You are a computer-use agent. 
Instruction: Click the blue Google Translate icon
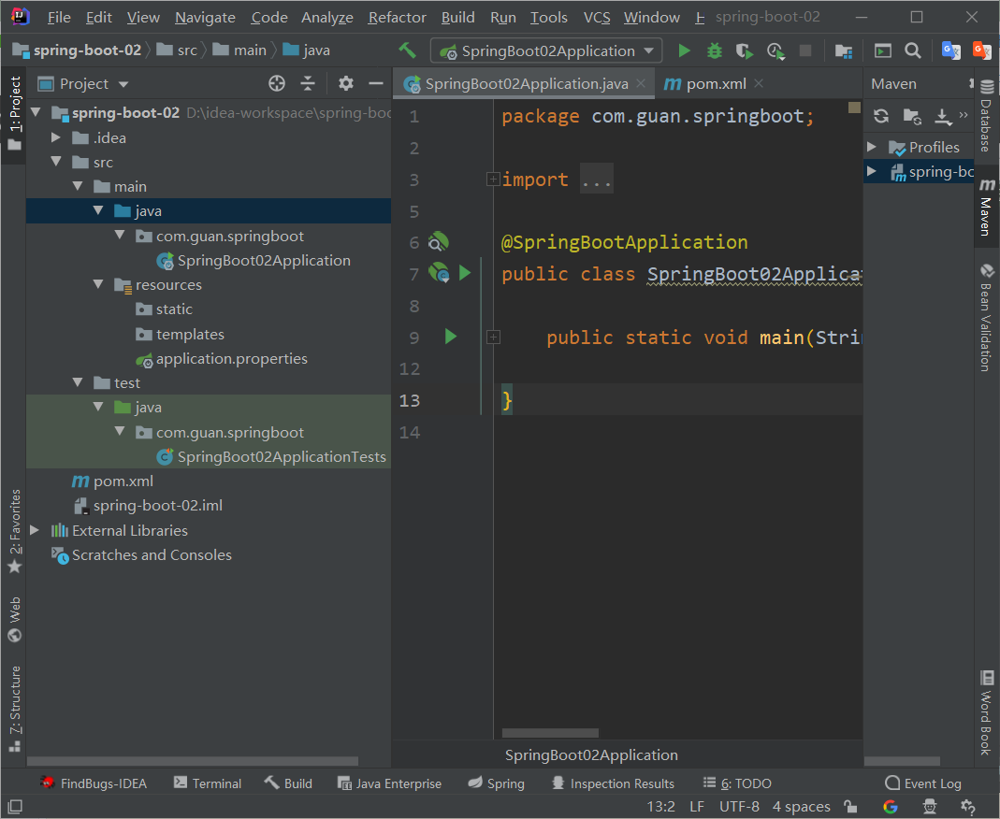[x=951, y=50]
